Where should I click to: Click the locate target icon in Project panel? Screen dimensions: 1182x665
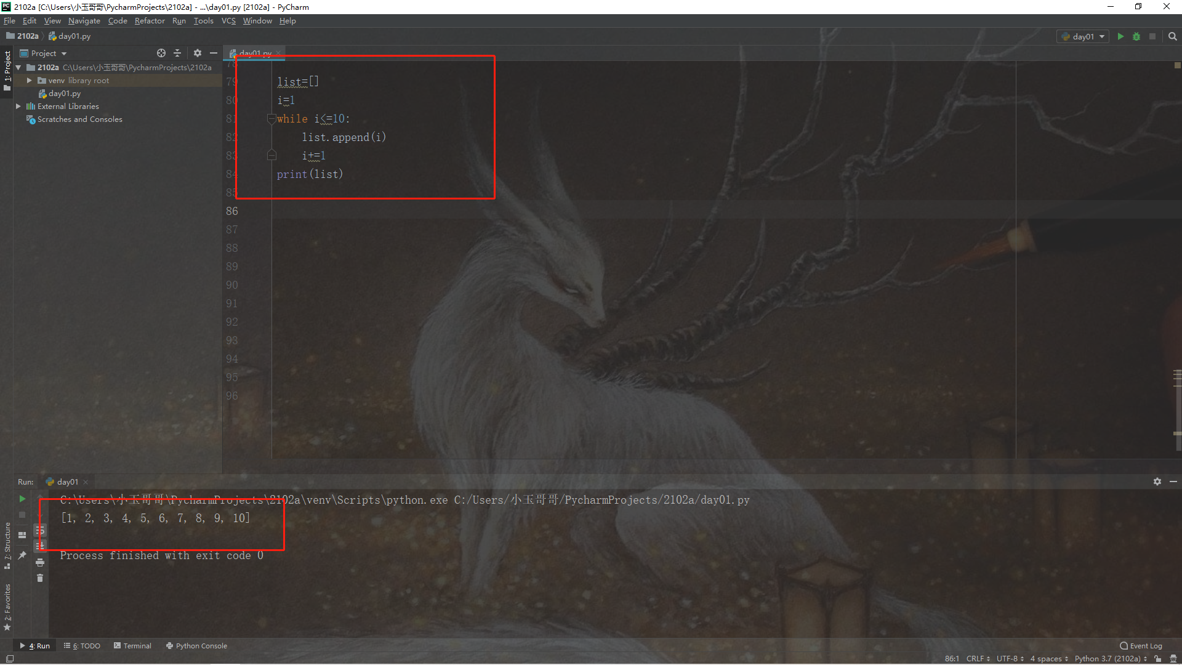(161, 53)
